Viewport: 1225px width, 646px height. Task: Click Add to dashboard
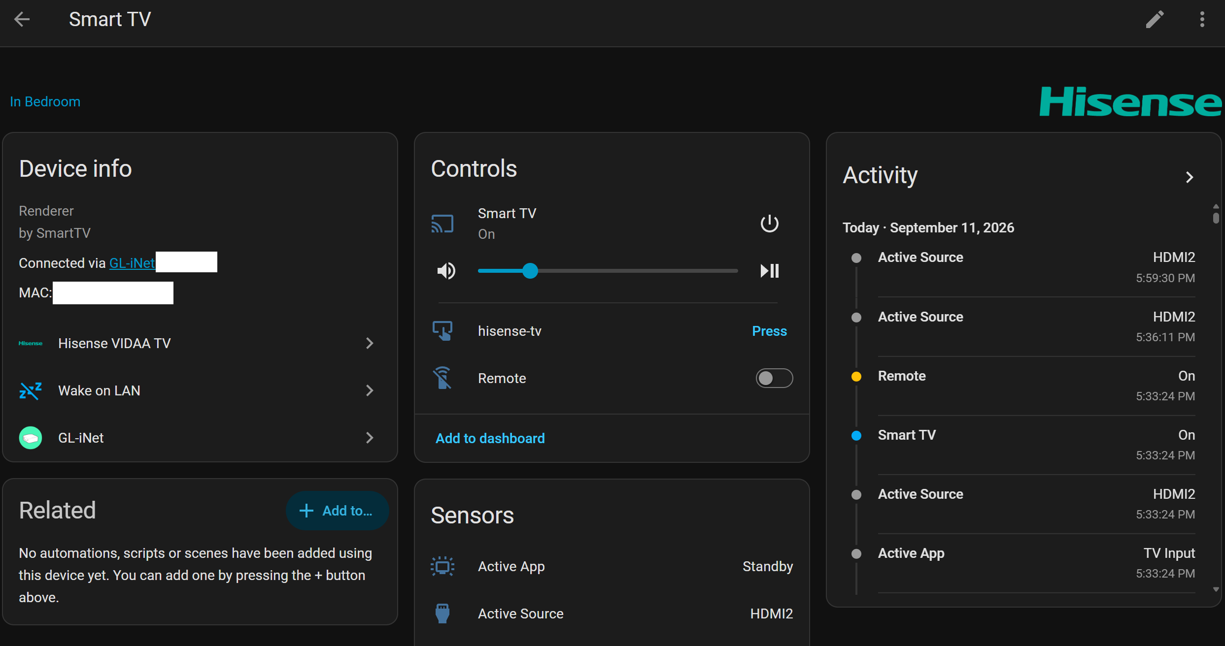[490, 438]
